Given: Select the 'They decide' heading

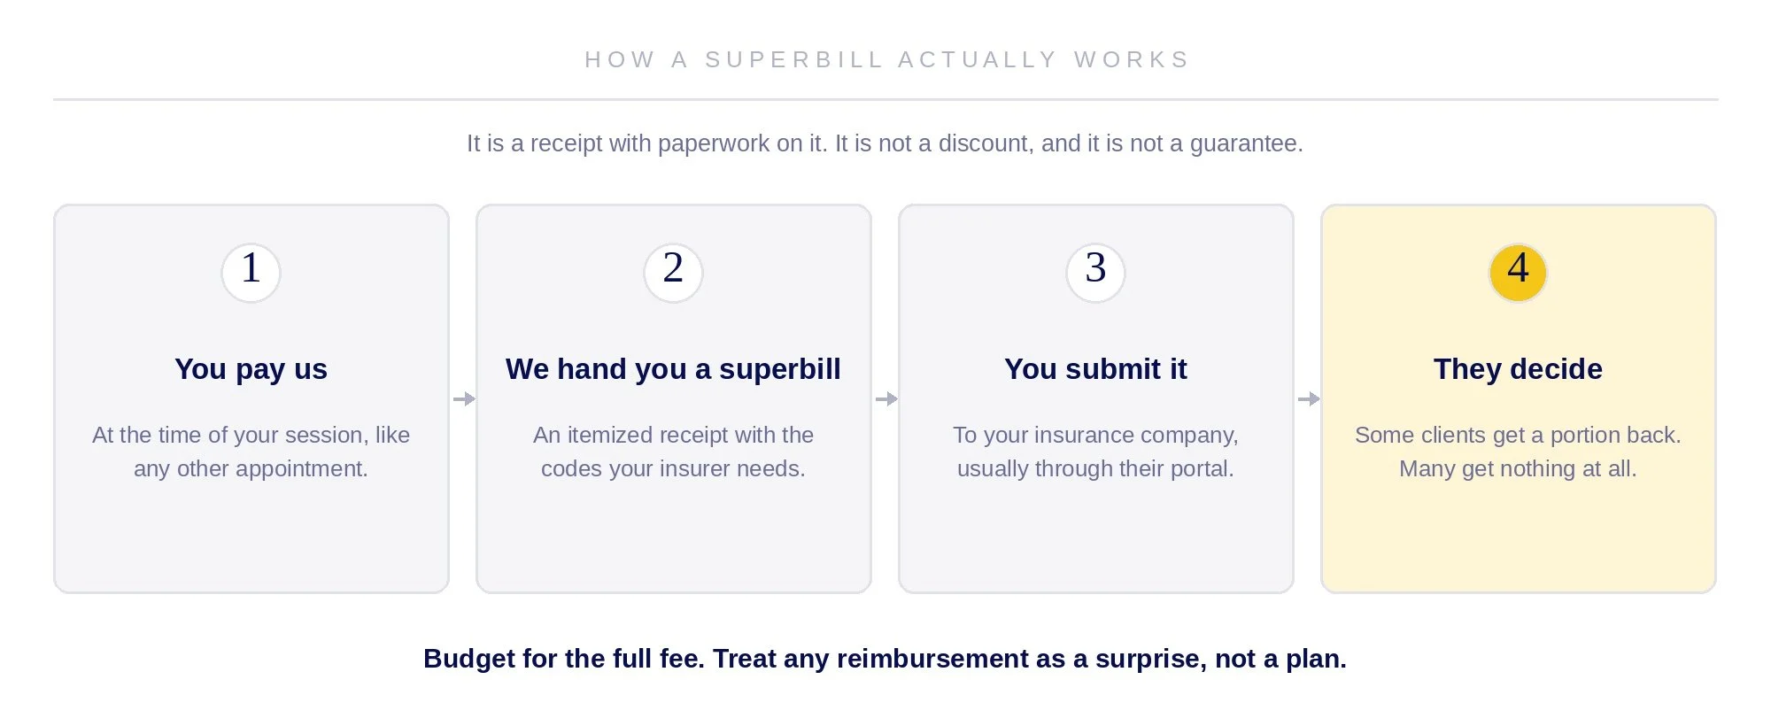Looking at the screenshot, I should (x=1518, y=369).
